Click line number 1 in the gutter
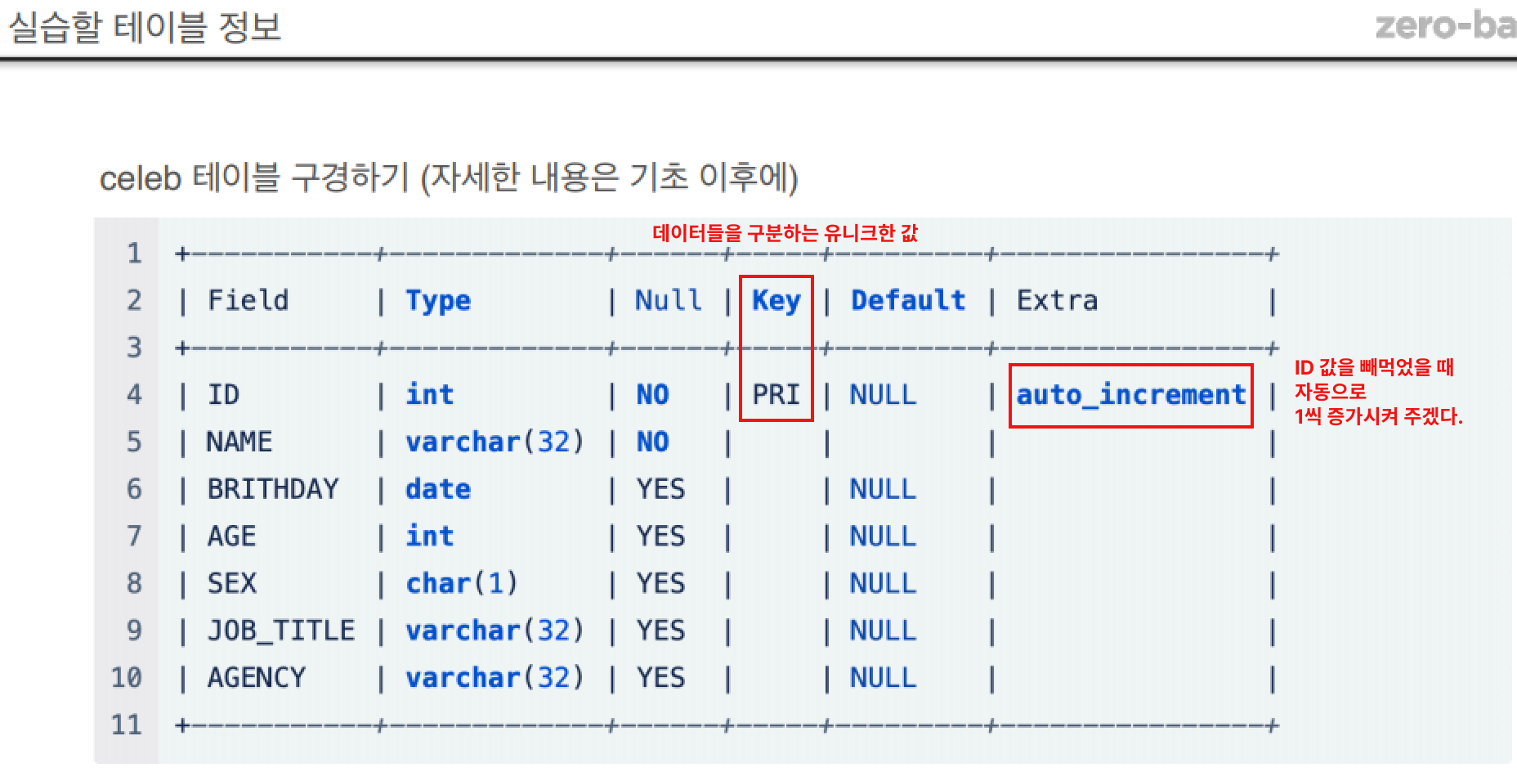This screenshot has height=772, width=1517. (134, 254)
